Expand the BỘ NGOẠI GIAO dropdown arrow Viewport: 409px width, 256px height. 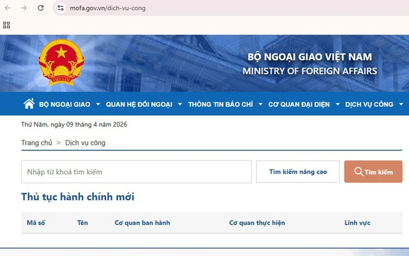(x=98, y=104)
